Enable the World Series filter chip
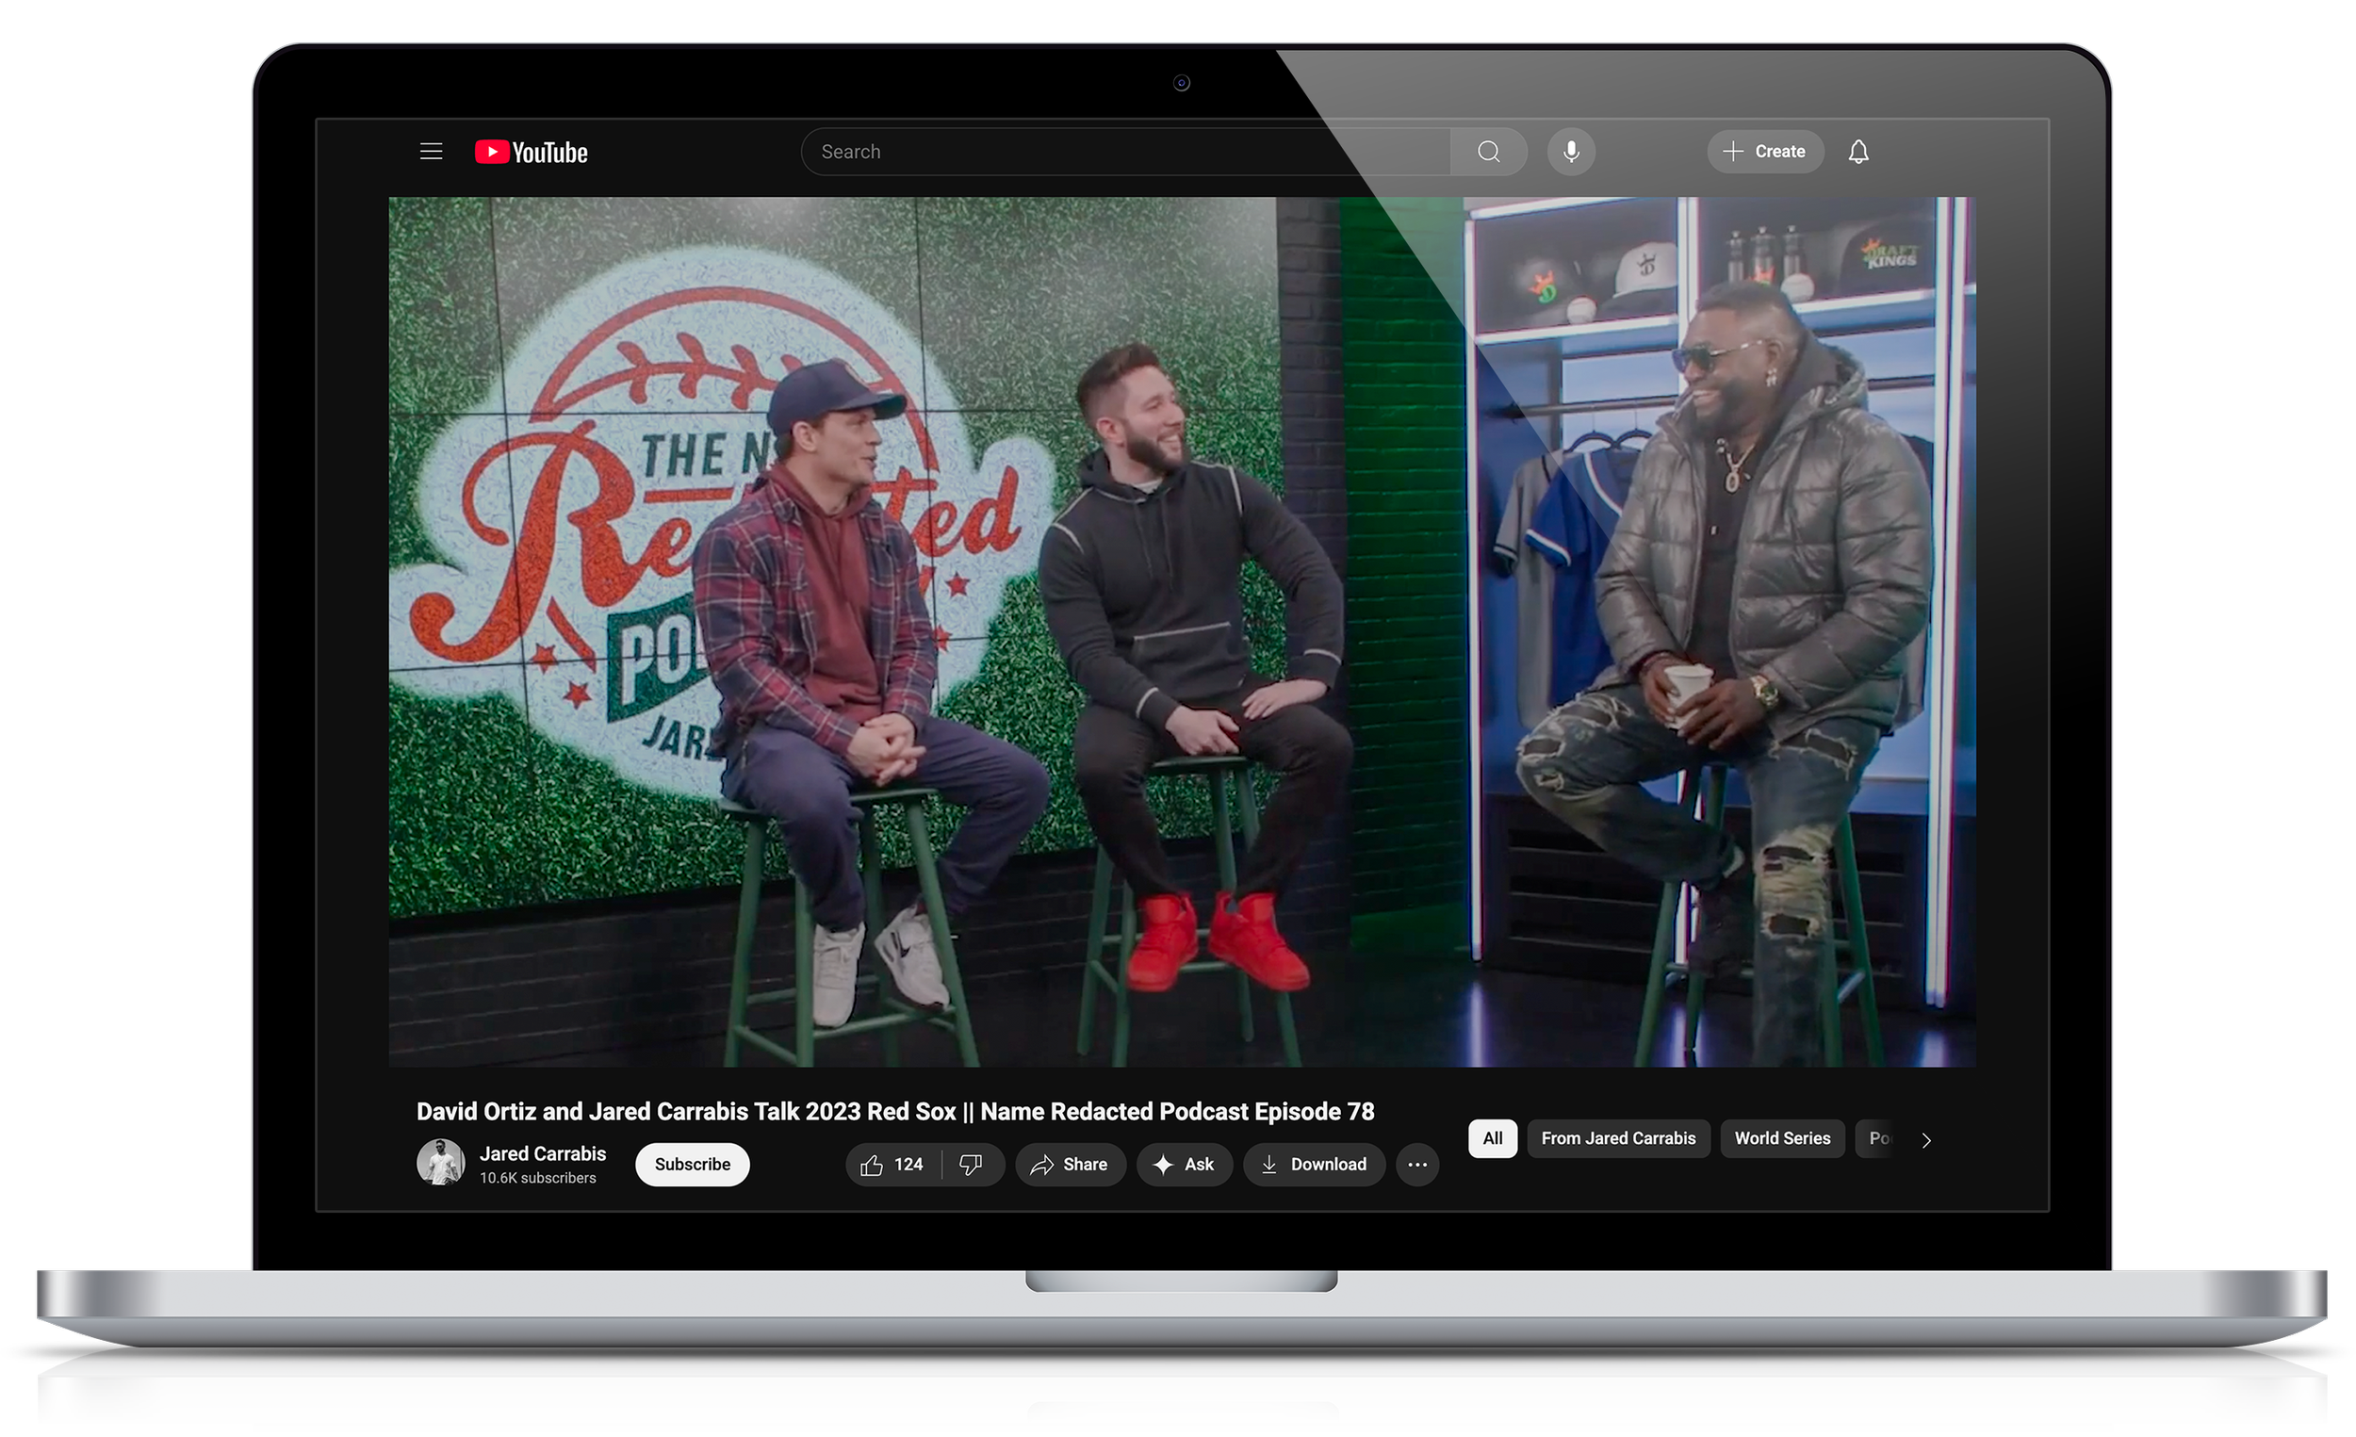 point(1782,1138)
